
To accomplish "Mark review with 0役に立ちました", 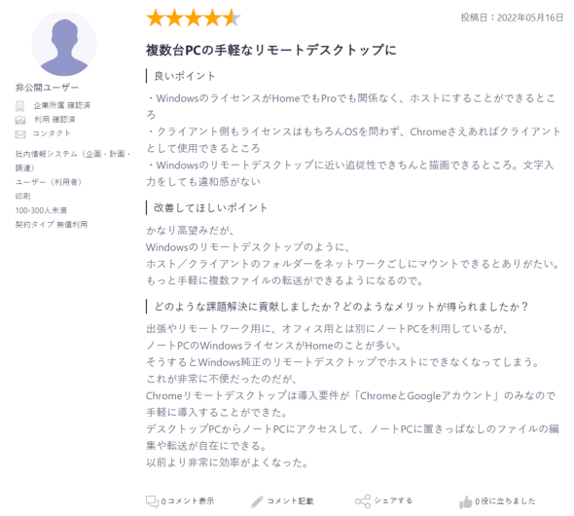I will click(505, 501).
